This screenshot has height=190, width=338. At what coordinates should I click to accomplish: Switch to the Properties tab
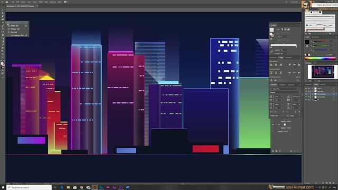click(308, 84)
